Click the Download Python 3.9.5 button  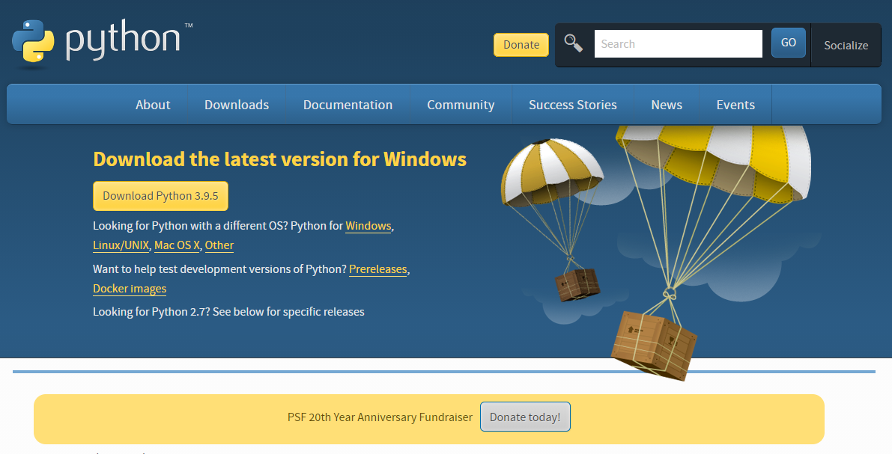[x=160, y=196]
